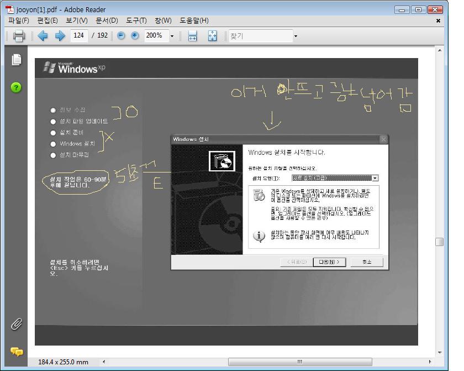Click the fit page icon
The height and width of the screenshot is (371, 464).
[213, 36]
